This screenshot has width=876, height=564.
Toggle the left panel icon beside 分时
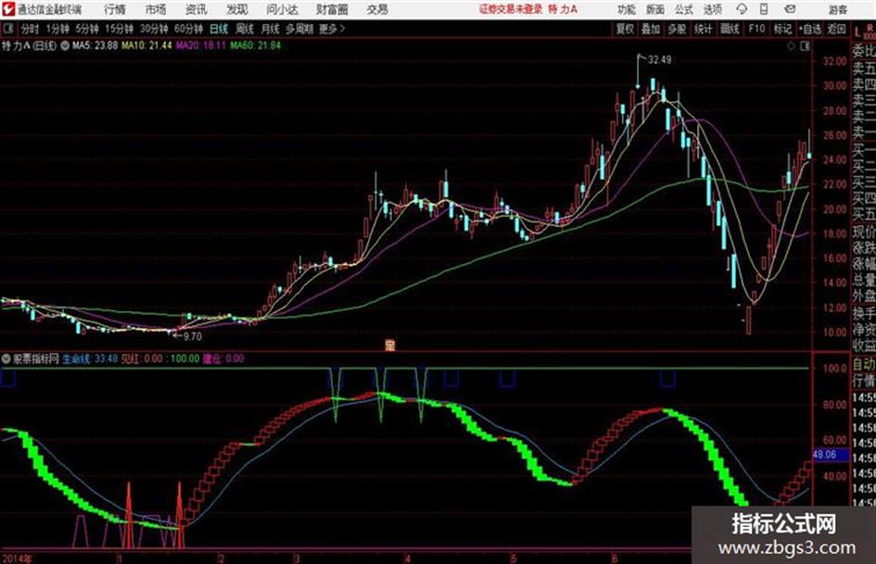(8, 29)
